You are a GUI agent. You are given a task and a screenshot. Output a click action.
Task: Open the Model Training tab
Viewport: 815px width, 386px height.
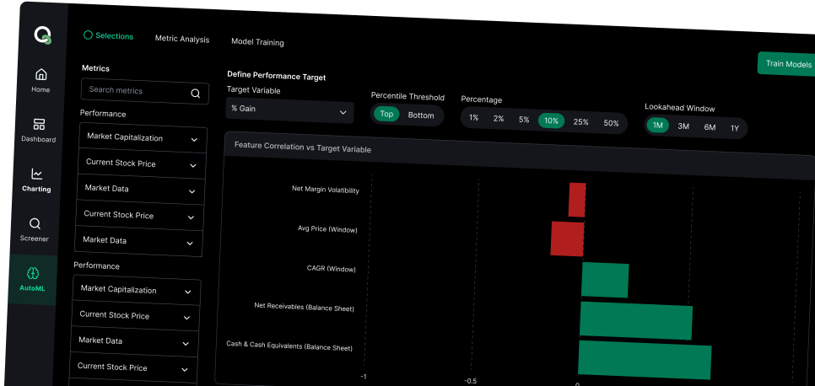[x=257, y=42]
